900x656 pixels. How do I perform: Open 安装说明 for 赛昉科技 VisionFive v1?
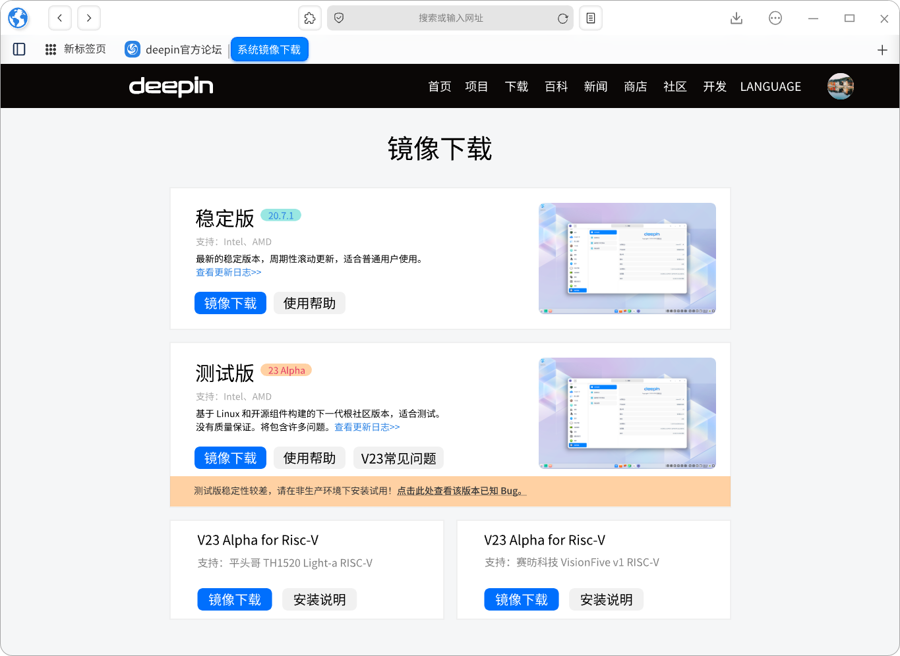tap(606, 599)
